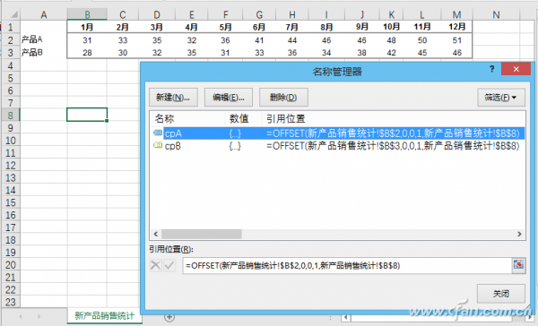Click the horizontal scrollbar thumb in the names list

click(x=202, y=234)
